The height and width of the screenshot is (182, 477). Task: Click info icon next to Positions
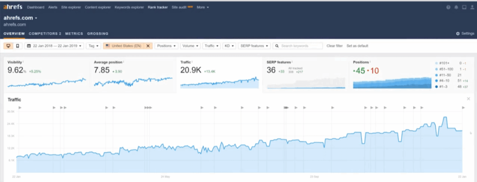(370, 62)
